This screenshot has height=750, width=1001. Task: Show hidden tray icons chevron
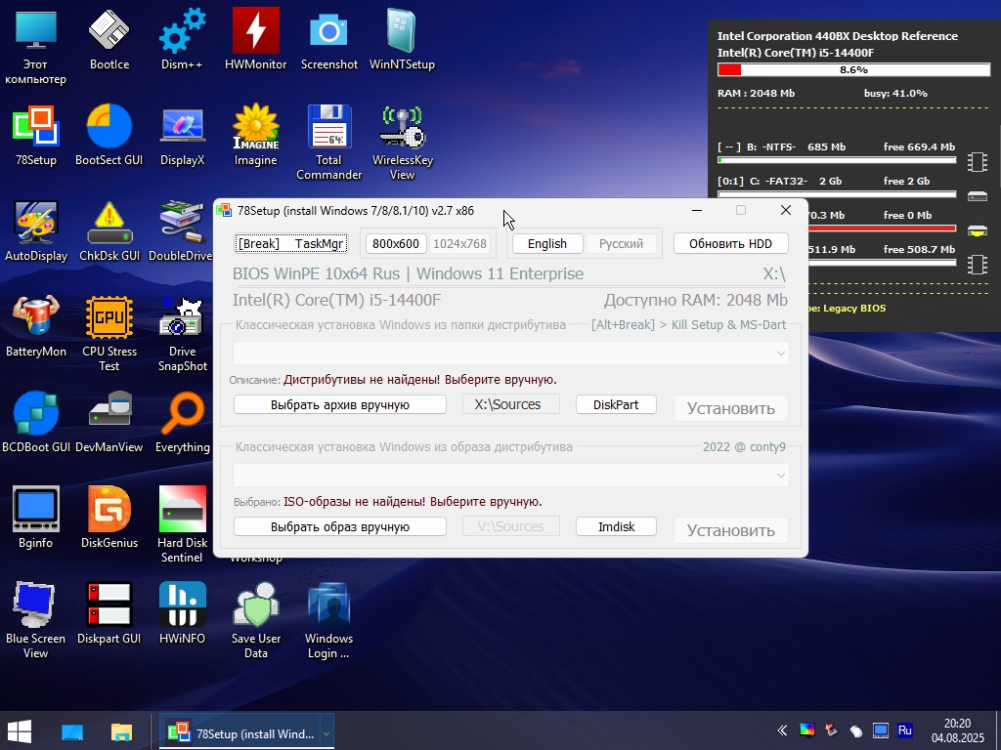pyautogui.click(x=782, y=730)
